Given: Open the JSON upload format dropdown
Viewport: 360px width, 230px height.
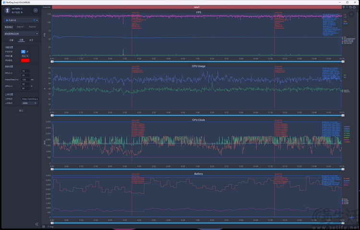Looking at the screenshot, I should coord(29,102).
